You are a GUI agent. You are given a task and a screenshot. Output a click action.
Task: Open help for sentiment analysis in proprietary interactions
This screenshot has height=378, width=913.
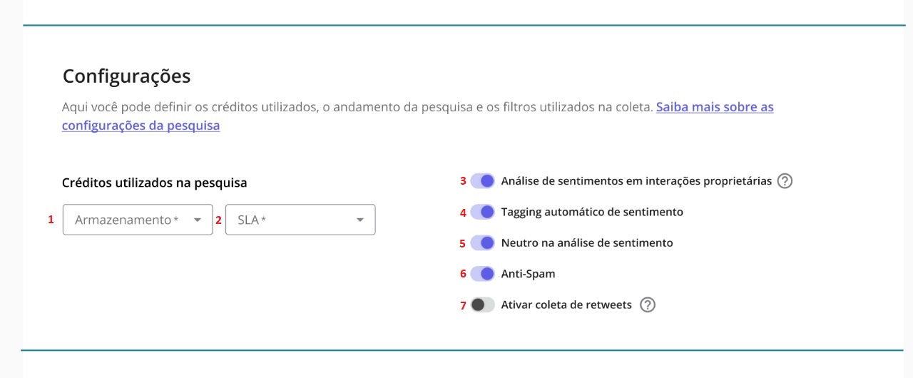coord(785,181)
